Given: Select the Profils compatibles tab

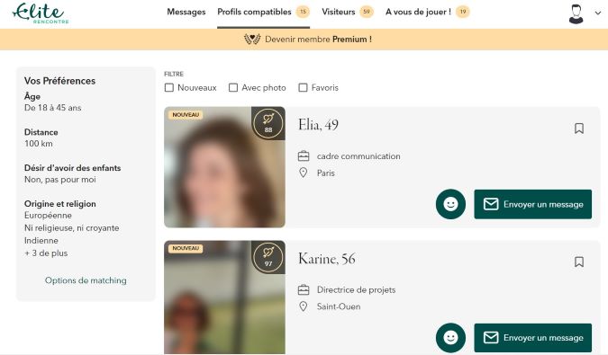Looking at the screenshot, I should pyautogui.click(x=254, y=12).
